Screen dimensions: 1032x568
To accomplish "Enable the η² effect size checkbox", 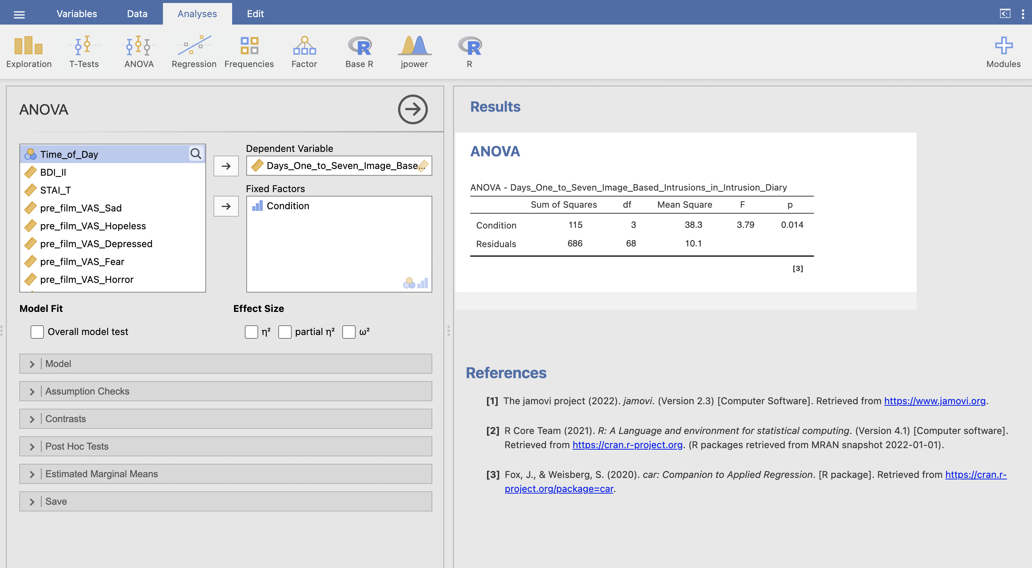I will pos(251,332).
